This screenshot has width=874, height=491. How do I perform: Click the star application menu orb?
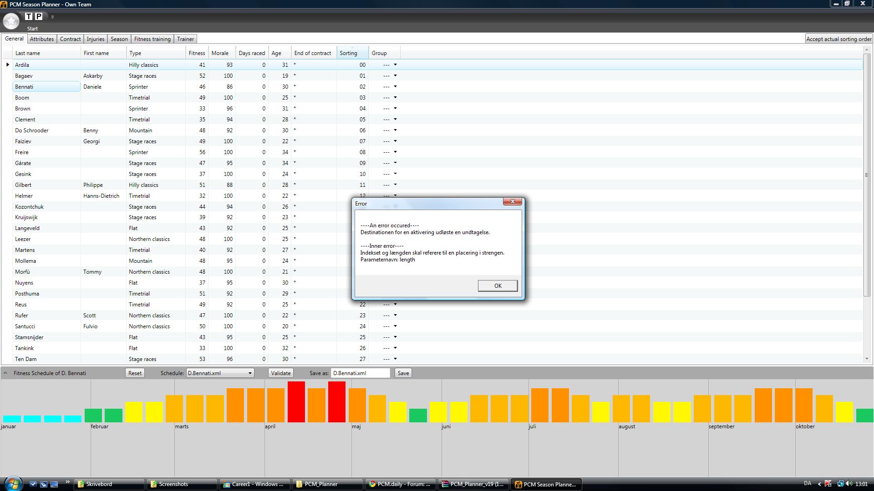coord(11,20)
